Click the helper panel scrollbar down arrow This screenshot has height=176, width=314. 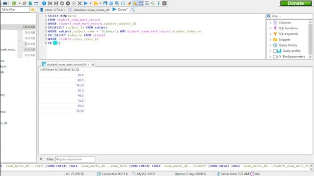tap(310, 57)
